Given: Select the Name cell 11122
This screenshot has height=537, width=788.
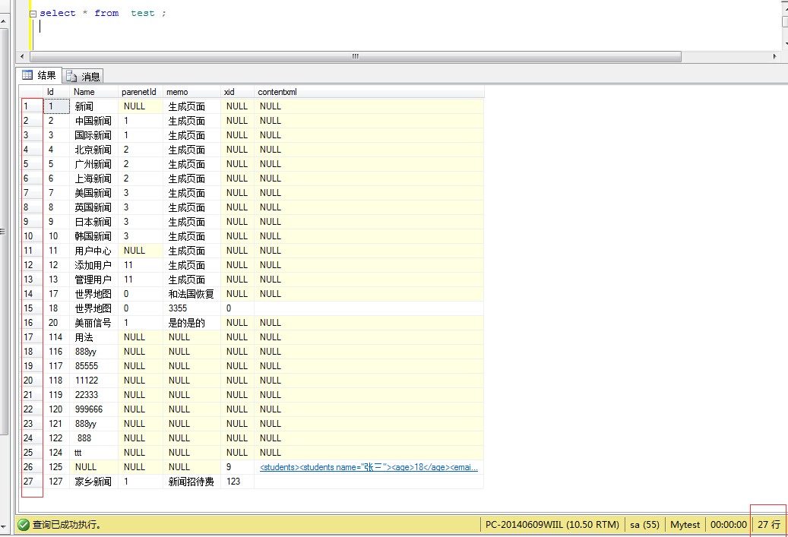Looking at the screenshot, I should [x=93, y=381].
